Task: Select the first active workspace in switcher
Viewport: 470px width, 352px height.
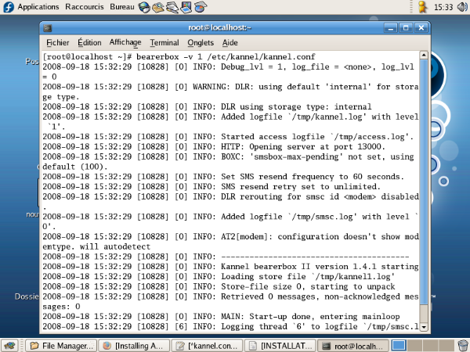Action: point(399,346)
